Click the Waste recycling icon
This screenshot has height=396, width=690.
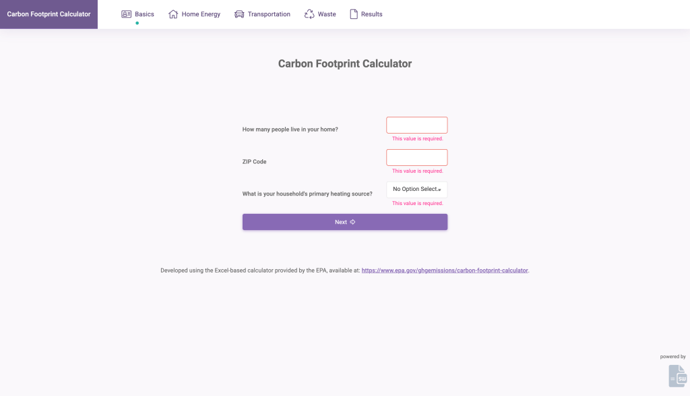[309, 14]
